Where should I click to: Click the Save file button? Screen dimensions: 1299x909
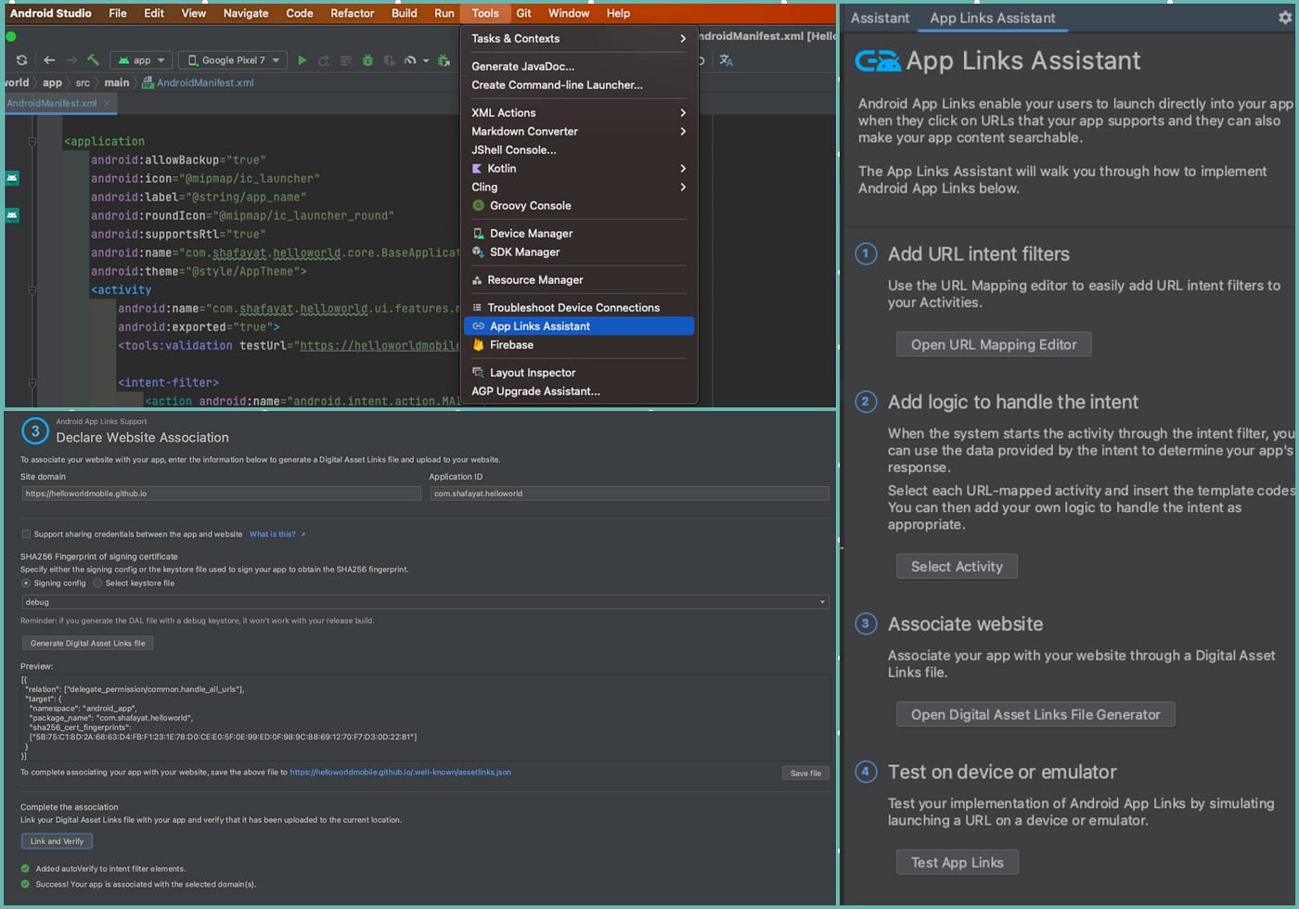805,773
